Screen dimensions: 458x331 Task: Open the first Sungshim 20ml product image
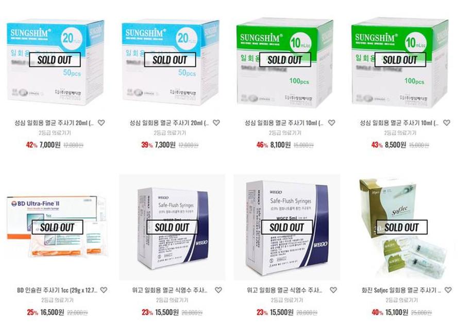55,62
